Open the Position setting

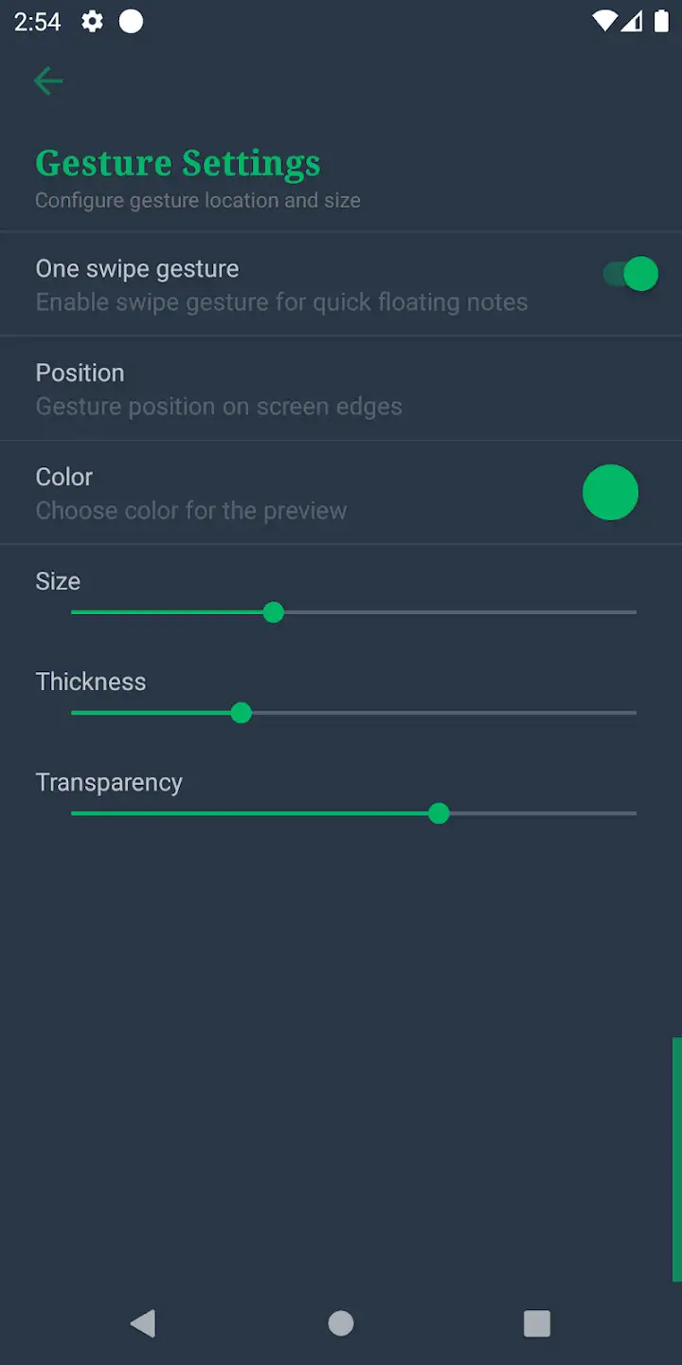(x=341, y=389)
